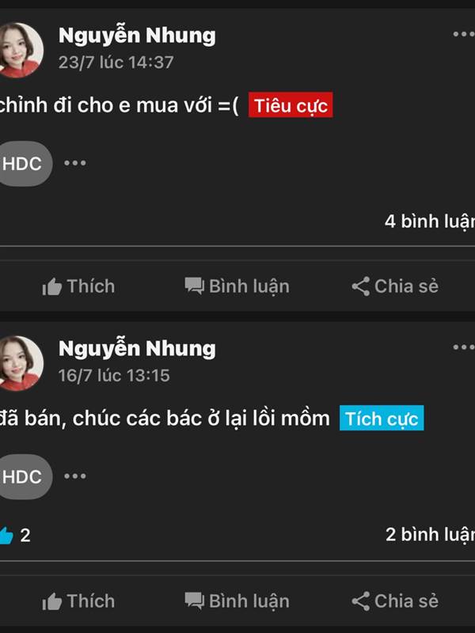This screenshot has height=633, width=475.
Task: Click the red Tiêu cực sentiment label
Action: pos(291,105)
